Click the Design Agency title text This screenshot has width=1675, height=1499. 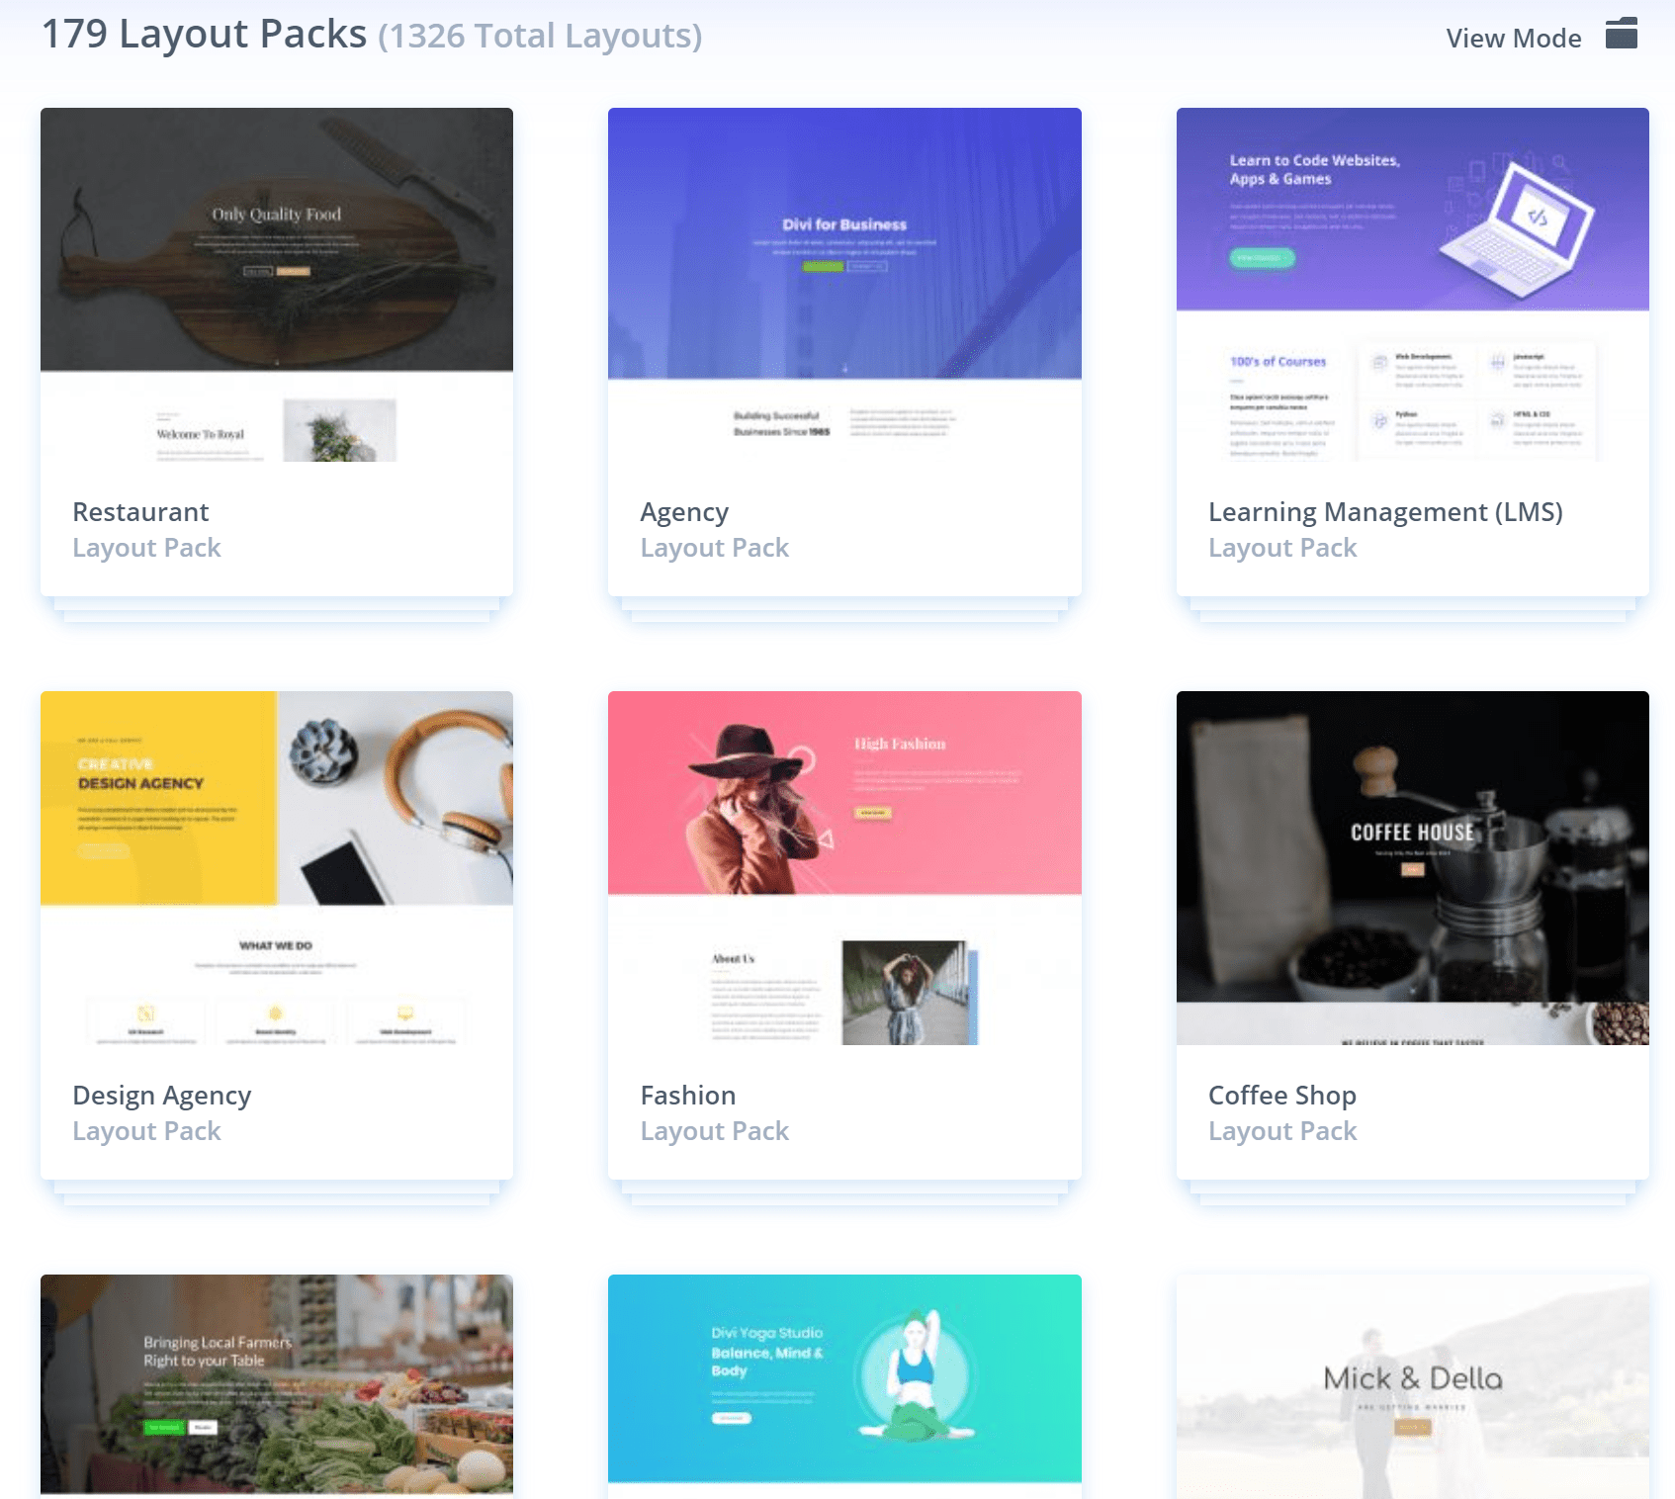162,1096
